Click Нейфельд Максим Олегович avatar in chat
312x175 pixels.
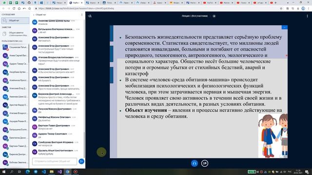(35, 119)
